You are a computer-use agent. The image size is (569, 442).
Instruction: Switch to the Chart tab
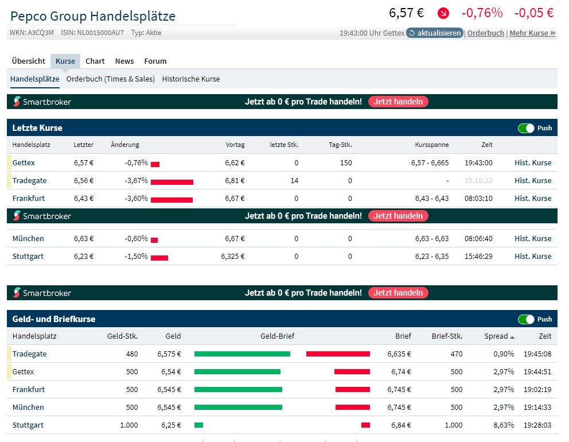95,61
